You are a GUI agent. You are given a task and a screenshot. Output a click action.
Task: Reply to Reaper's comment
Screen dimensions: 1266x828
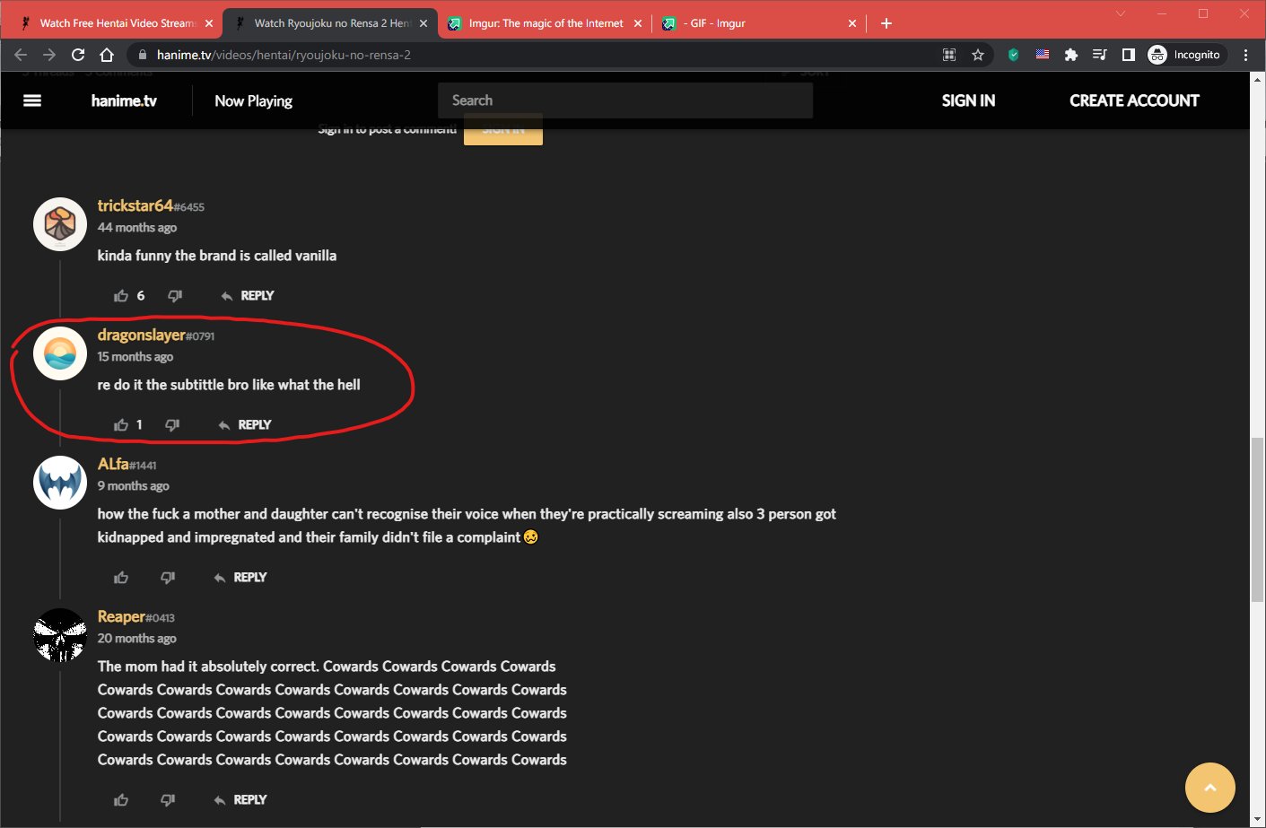coord(240,799)
